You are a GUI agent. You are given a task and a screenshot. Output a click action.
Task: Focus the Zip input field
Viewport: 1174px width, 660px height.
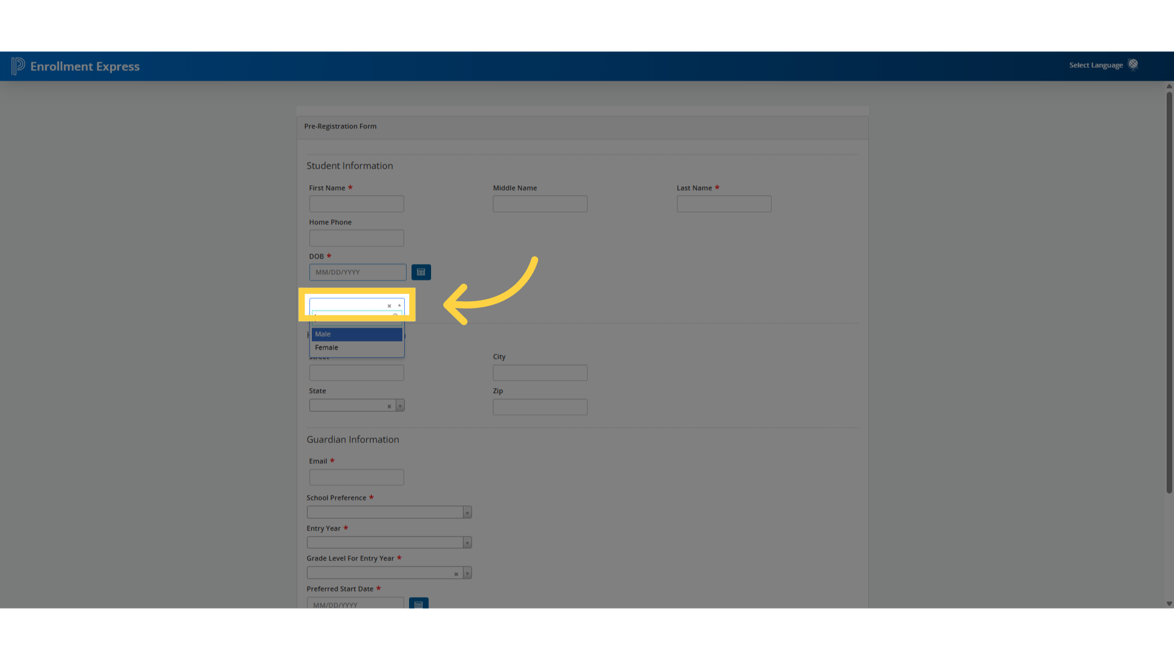click(540, 407)
